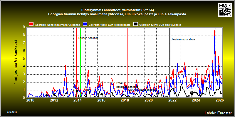This screenshot has height=117, width=235.
Task: Select legend label Georgian tuonti EUn sisäkaupasta
Action: click(160, 25)
